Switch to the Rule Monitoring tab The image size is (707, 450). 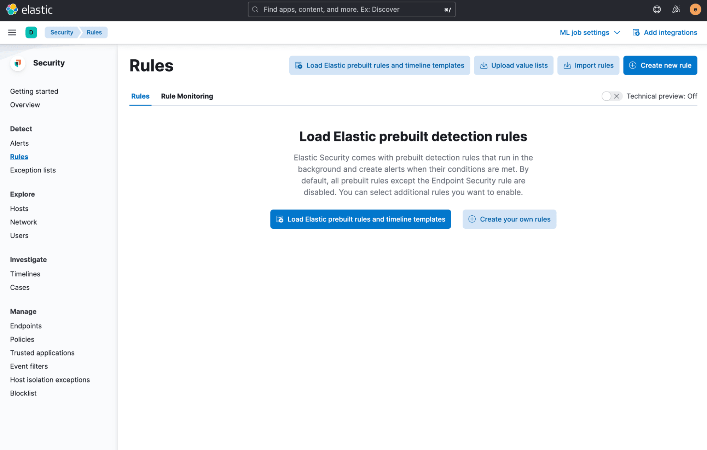coord(187,96)
